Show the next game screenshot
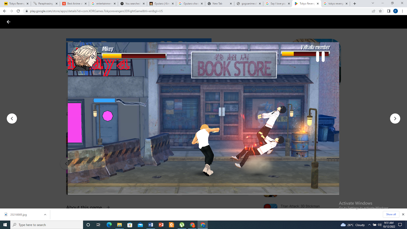The width and height of the screenshot is (407, 229). 395,119
